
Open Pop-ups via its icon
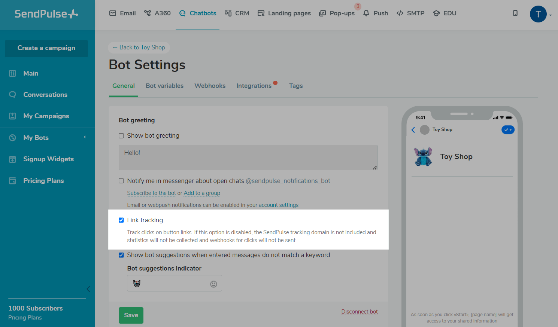[322, 13]
